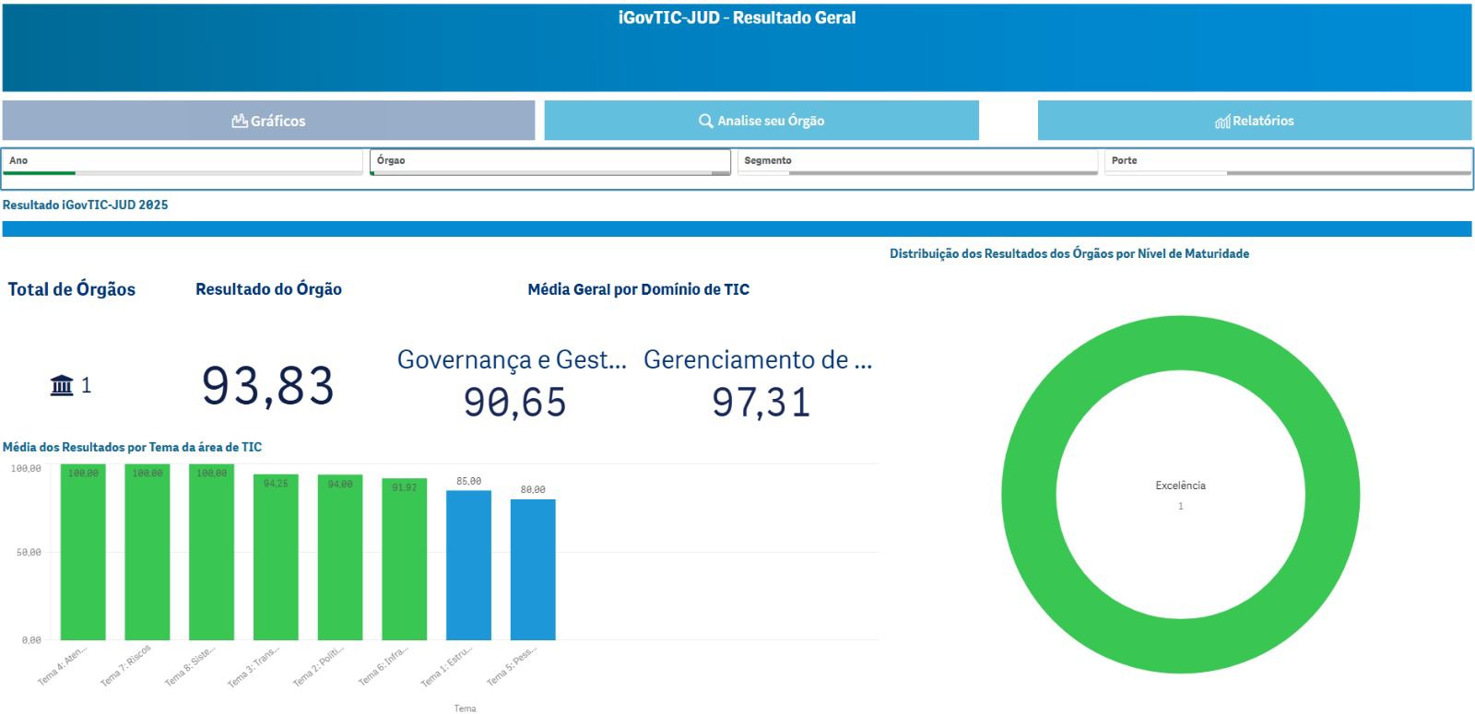
Task: Select the blue Tema 5 bar
Action: [533, 569]
